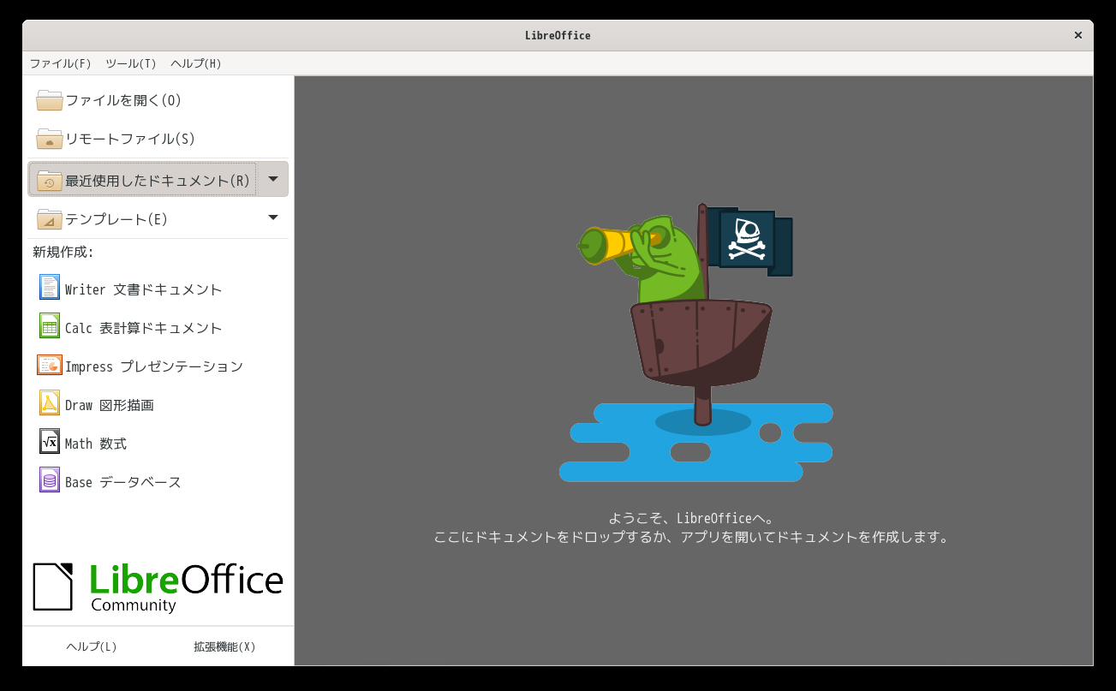
Task: Open the ツール(T) menu
Action: [x=131, y=63]
